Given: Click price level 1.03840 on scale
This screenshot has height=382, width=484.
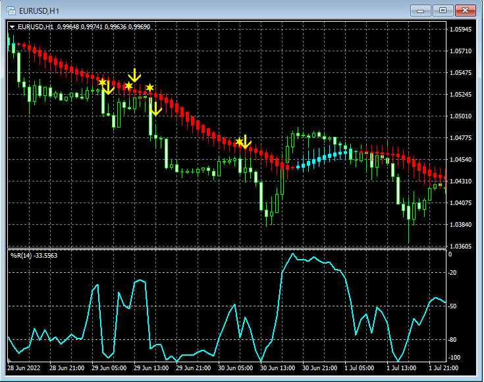Looking at the screenshot, I should point(461,224).
